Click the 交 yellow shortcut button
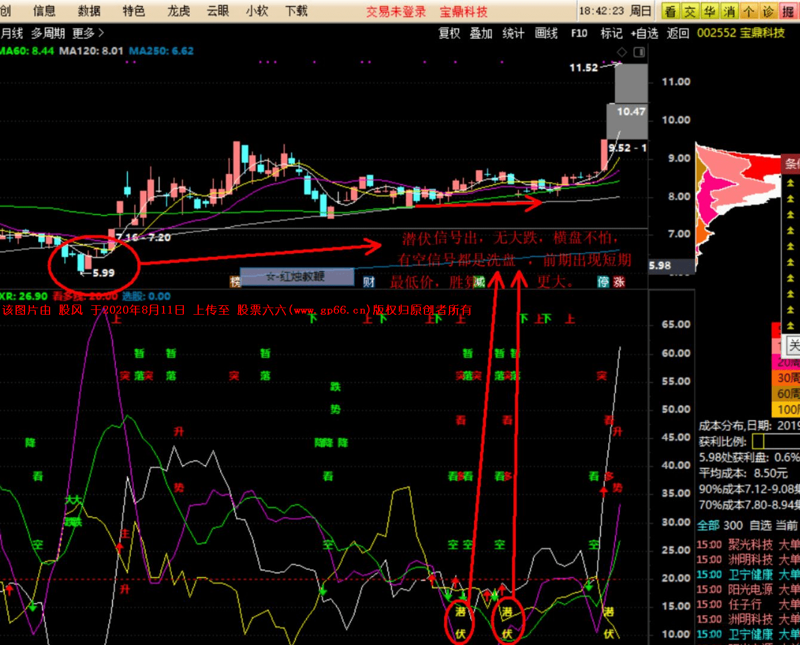 (691, 11)
